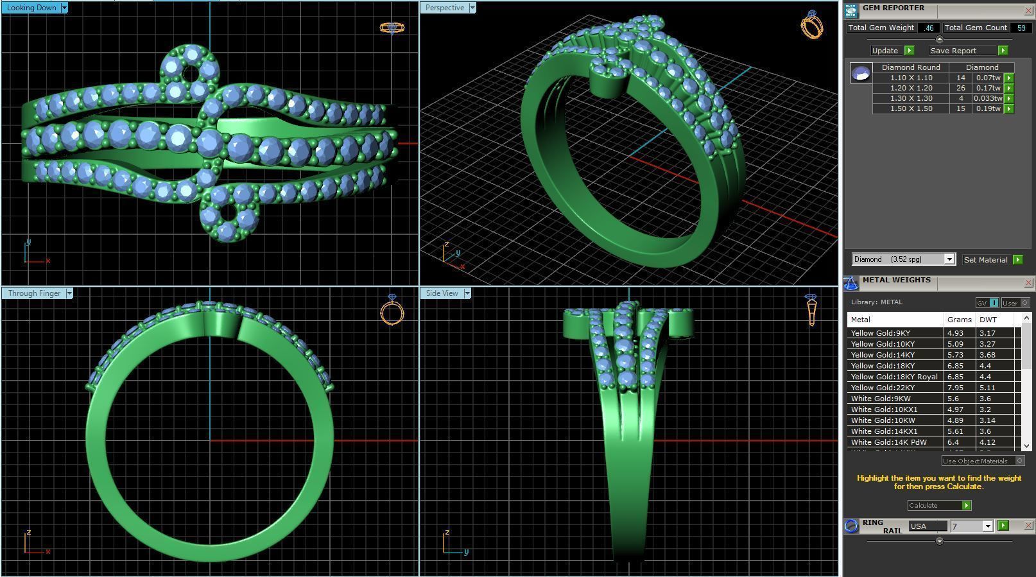Select Yellow Gold:10KY row
Screen dimensions: 1036x577
coord(934,344)
